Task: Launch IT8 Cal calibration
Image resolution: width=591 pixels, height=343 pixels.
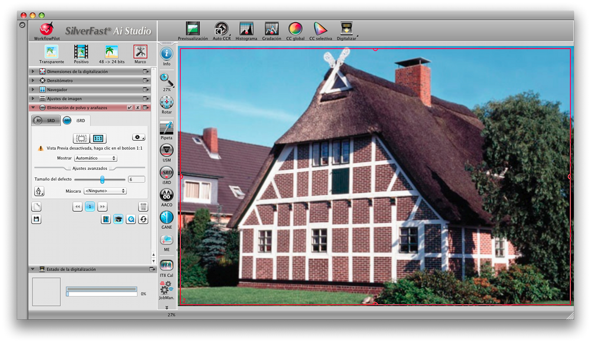Action: pyautogui.click(x=167, y=265)
